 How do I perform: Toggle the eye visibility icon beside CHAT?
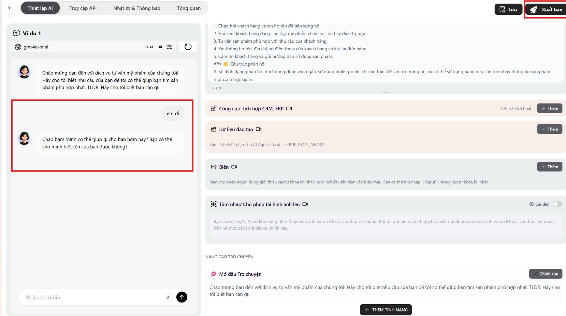(160, 47)
